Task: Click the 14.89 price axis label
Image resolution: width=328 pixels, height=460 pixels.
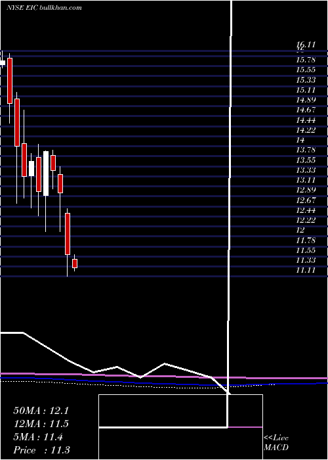Action: coord(306,100)
